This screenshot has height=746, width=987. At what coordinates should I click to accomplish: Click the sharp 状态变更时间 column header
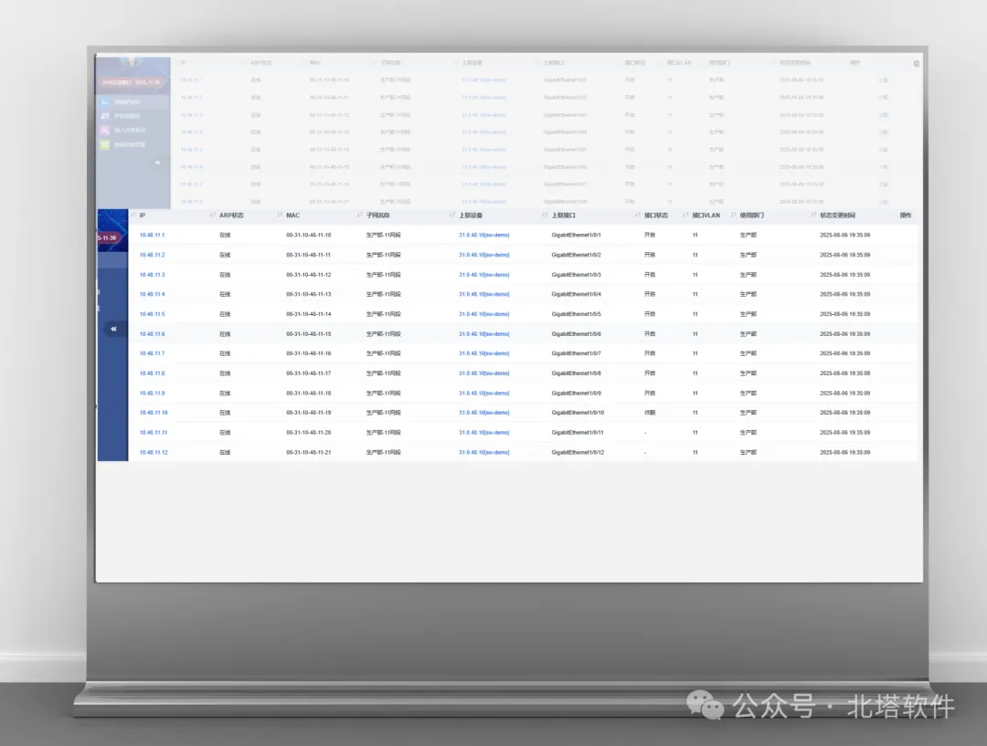pyautogui.click(x=837, y=215)
